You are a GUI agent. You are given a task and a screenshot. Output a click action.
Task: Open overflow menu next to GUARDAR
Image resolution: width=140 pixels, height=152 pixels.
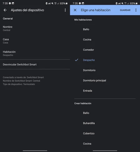pos(136,10)
